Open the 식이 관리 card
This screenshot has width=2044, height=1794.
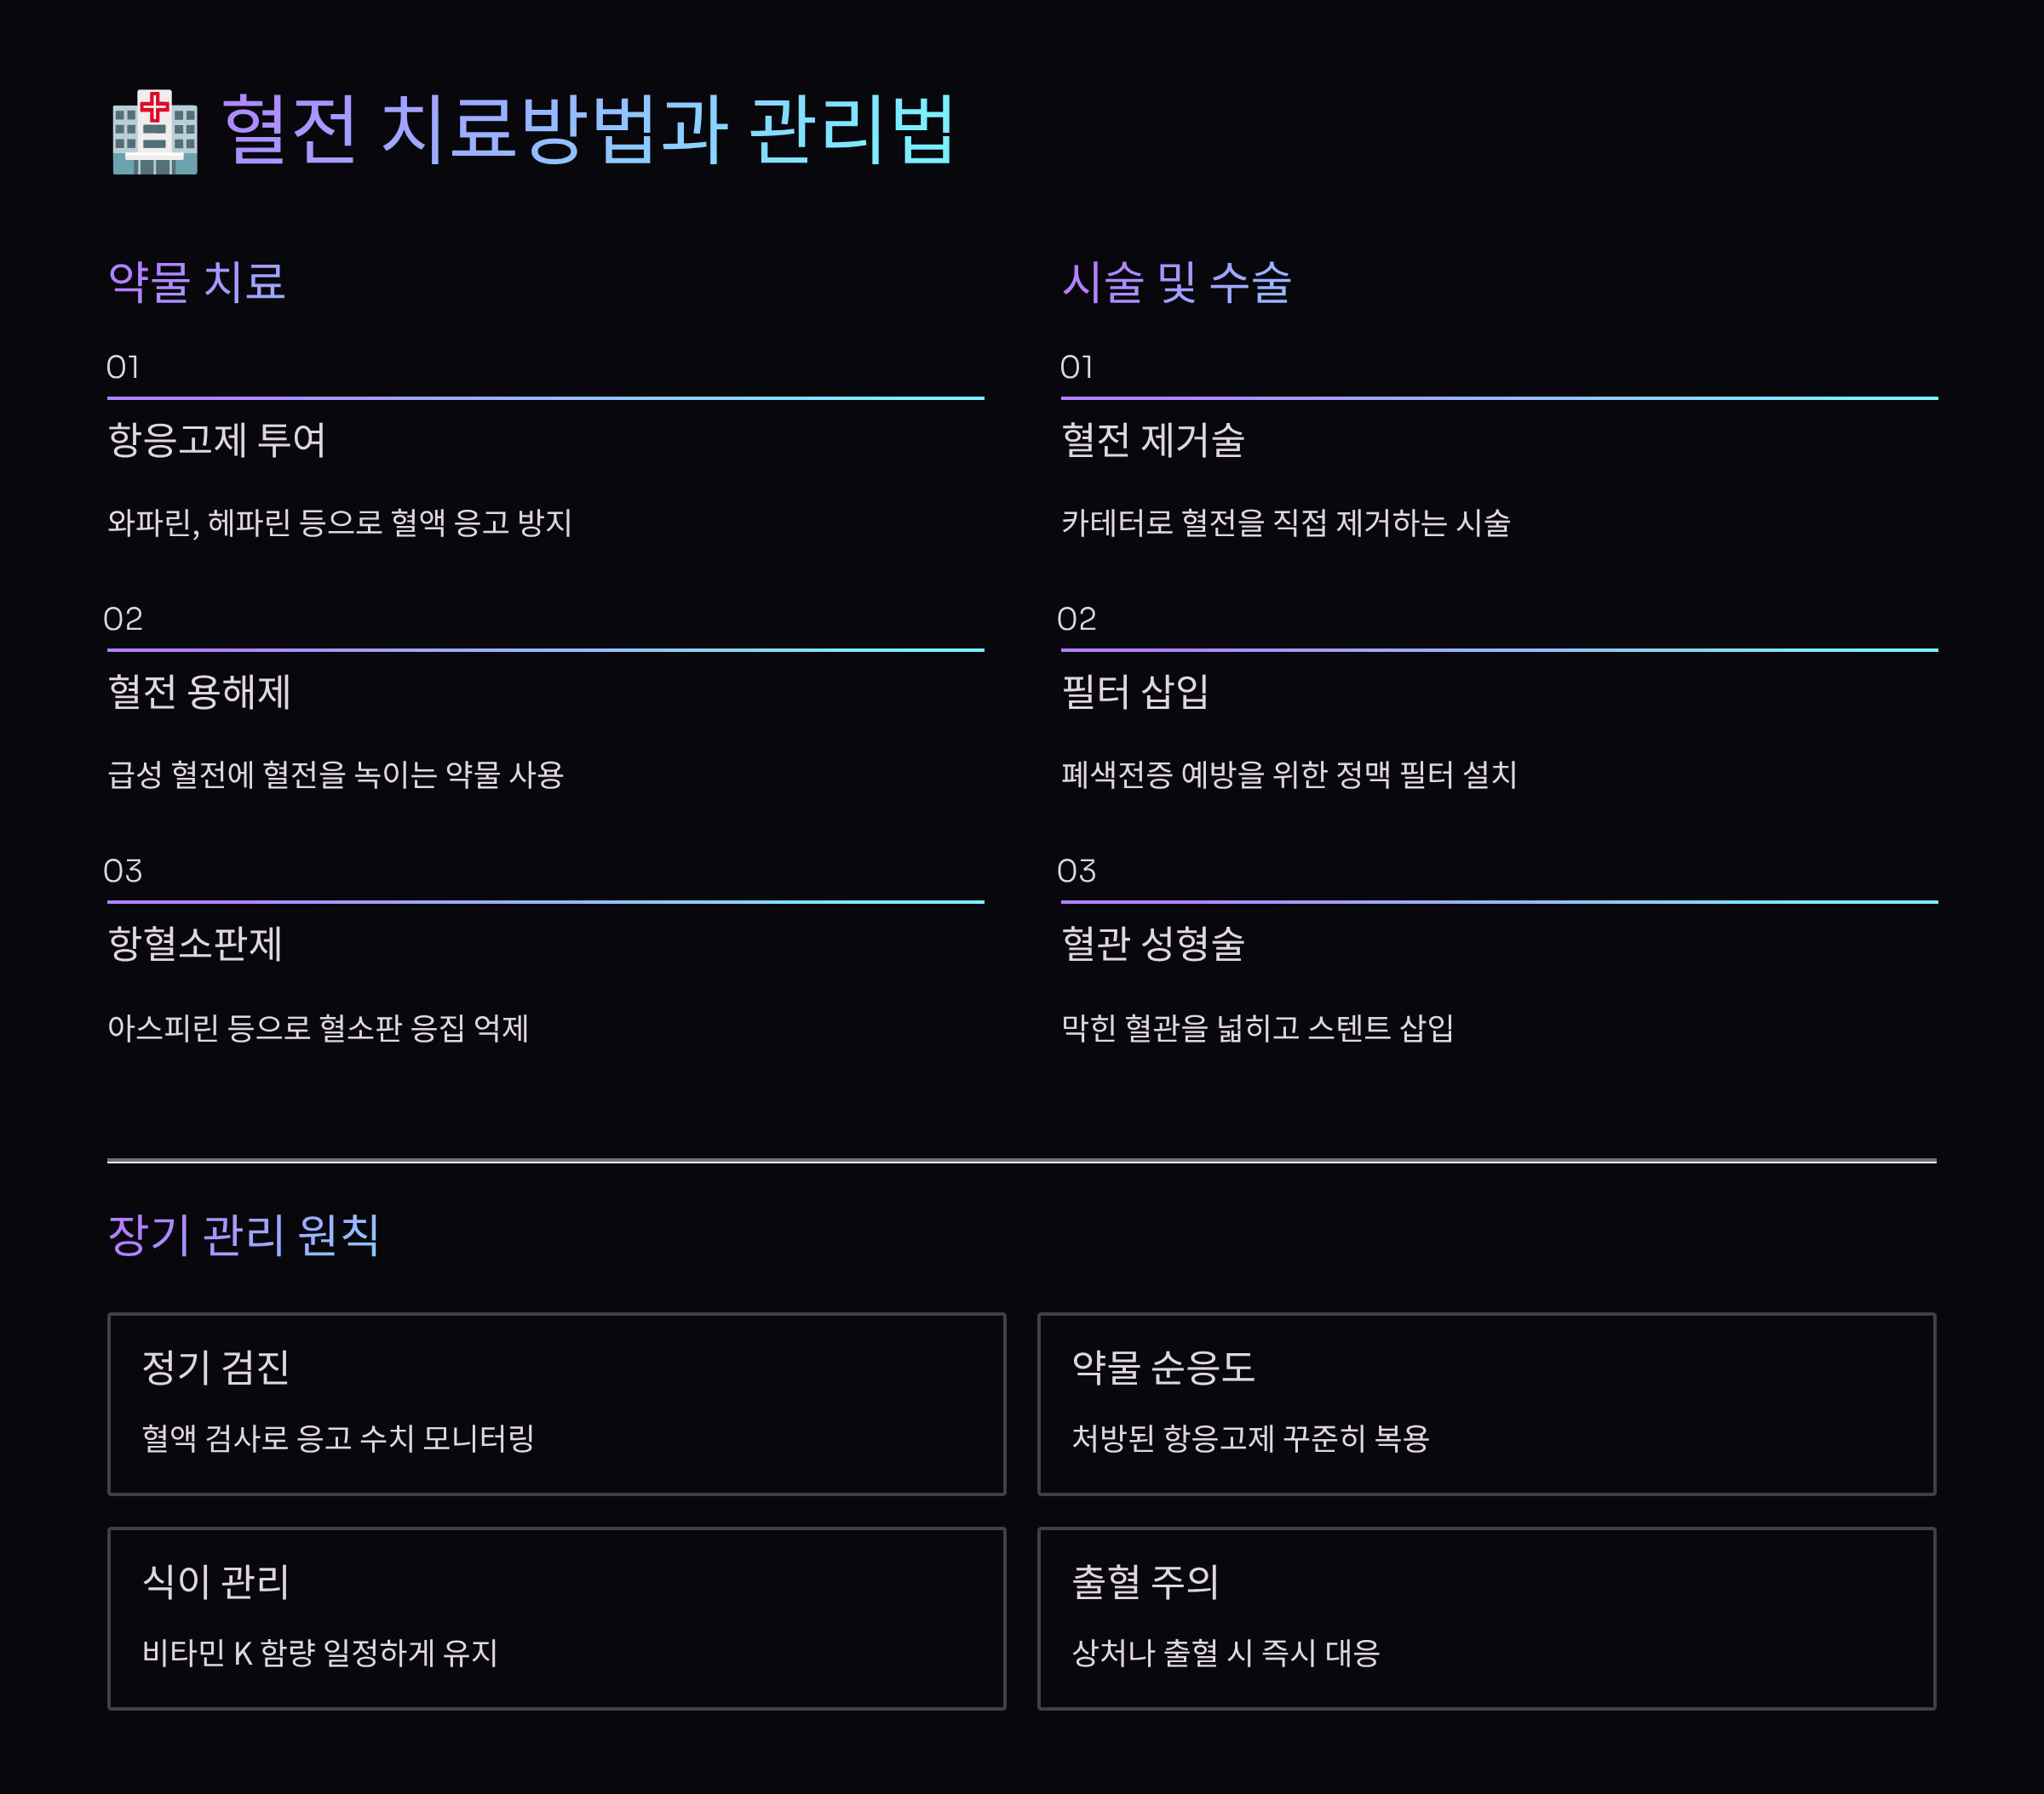pyautogui.click(x=556, y=1618)
